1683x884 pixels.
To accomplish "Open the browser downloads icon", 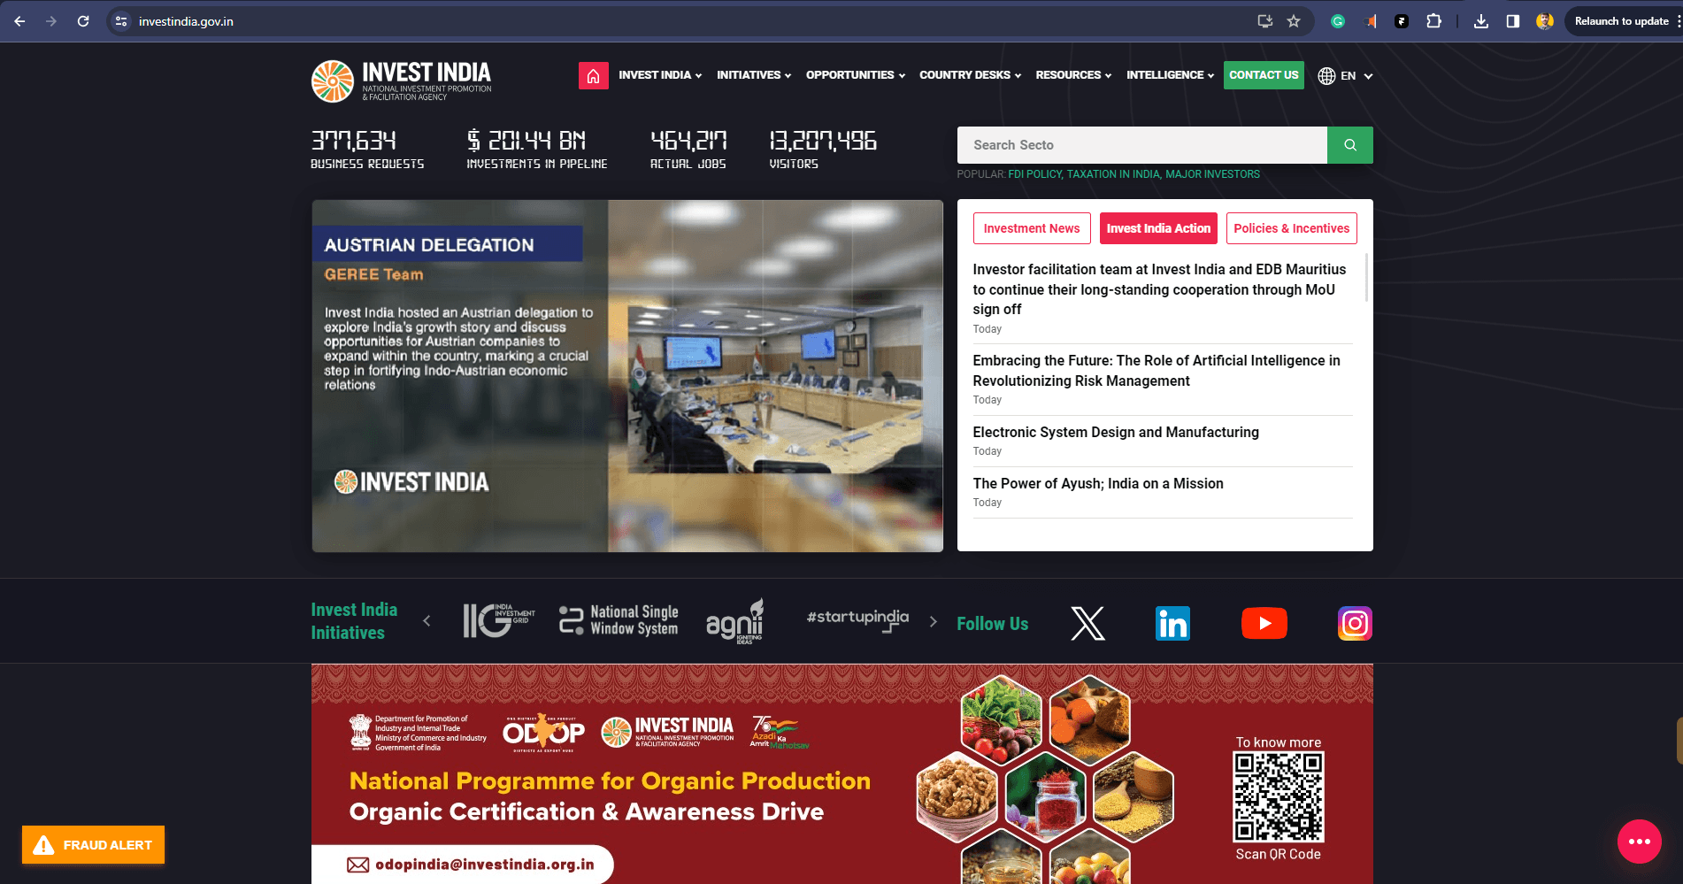I will [1480, 21].
